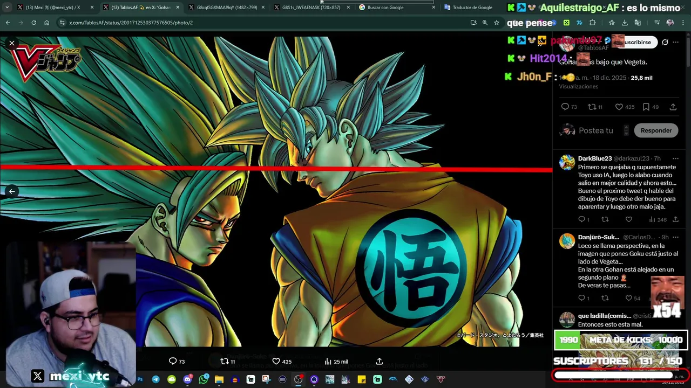Open DarkBlue23 profile name link
The width and height of the screenshot is (691, 388).
(595, 158)
